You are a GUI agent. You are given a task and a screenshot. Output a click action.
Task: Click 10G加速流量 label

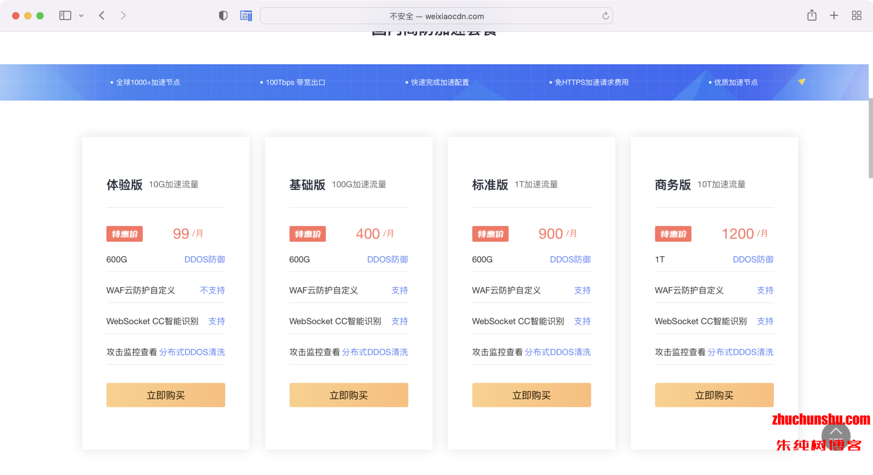(x=174, y=185)
